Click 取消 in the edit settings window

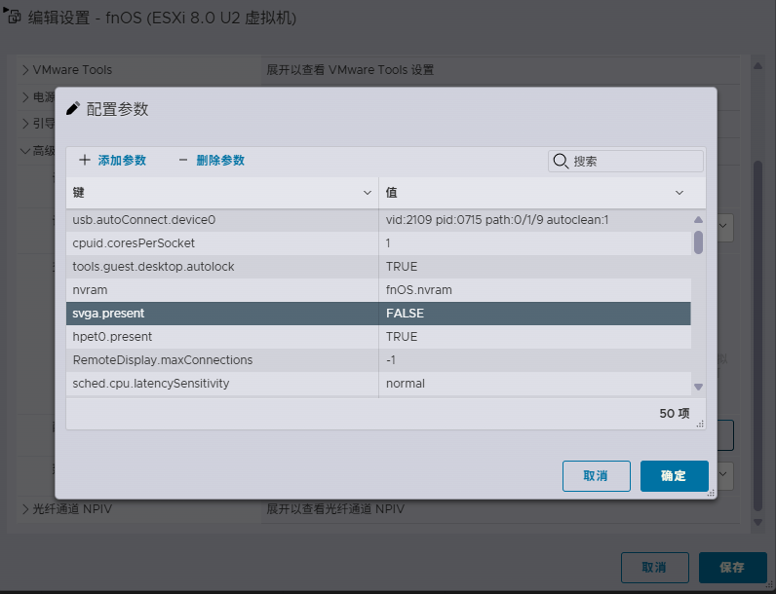(655, 568)
